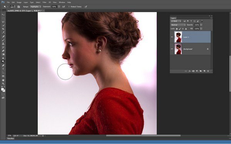231x144 pixels.
Task: Toggle lock all
Action: 186,29
